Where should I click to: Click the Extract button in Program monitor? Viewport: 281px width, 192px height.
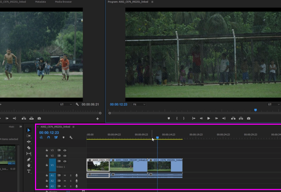pyautogui.click(x=241, y=118)
